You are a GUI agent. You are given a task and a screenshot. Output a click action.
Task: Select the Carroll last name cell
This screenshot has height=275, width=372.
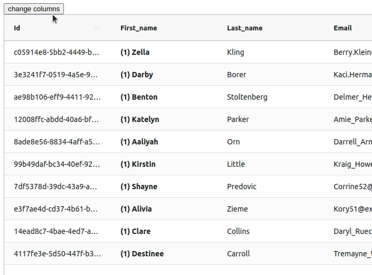click(271, 253)
